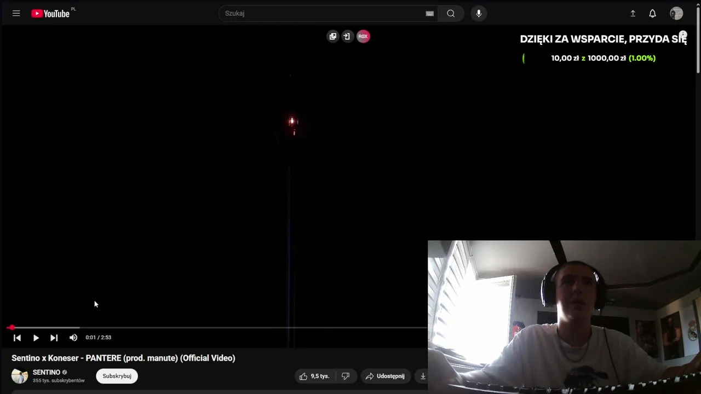Click the download arrow icon
Image resolution: width=701 pixels, height=394 pixels.
(422, 376)
